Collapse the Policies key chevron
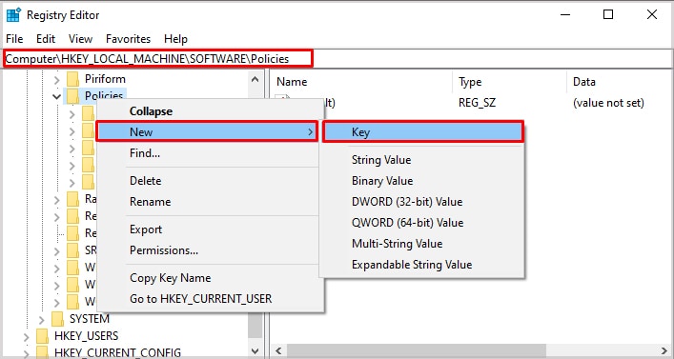 [57, 96]
